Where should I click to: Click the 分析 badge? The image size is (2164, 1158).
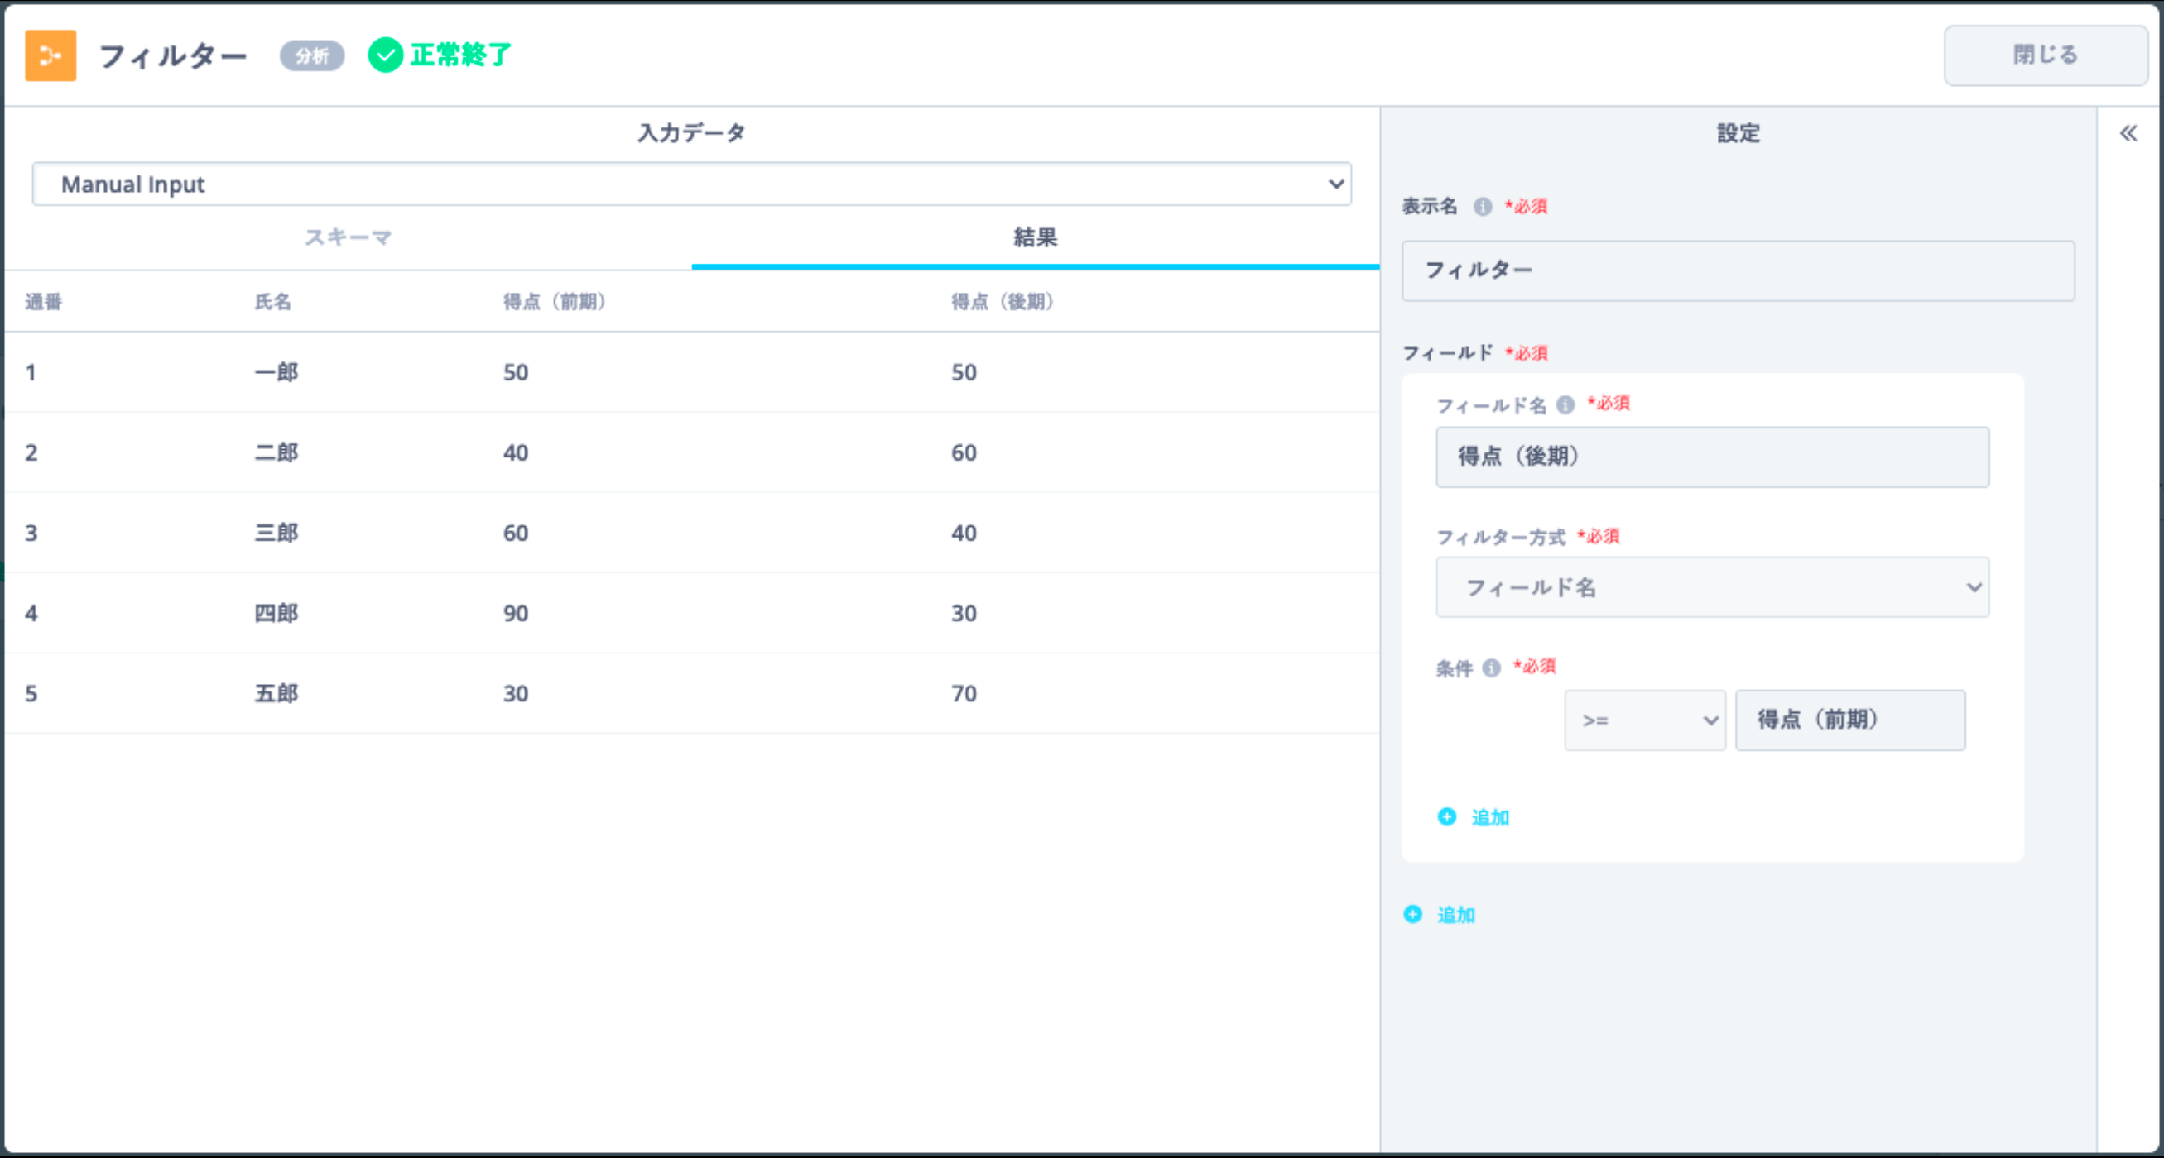click(311, 56)
